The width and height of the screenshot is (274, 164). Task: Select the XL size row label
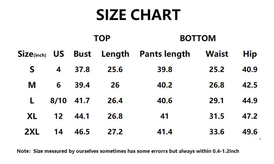tap(32, 116)
